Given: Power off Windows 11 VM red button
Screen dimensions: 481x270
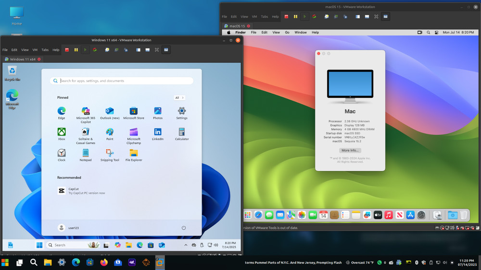Looking at the screenshot, I should [x=67, y=50].
